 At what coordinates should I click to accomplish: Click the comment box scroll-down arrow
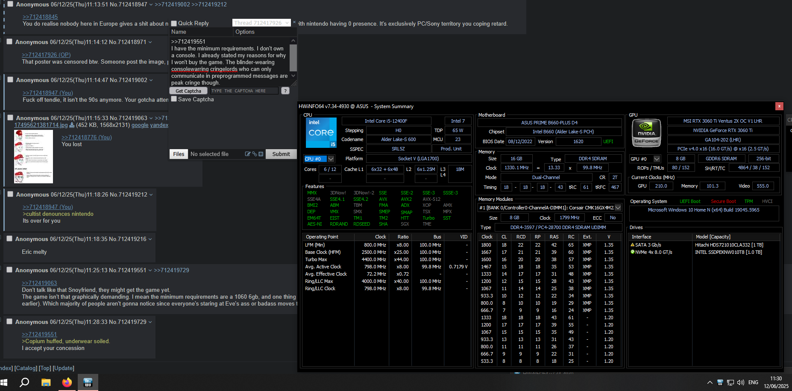(x=293, y=76)
